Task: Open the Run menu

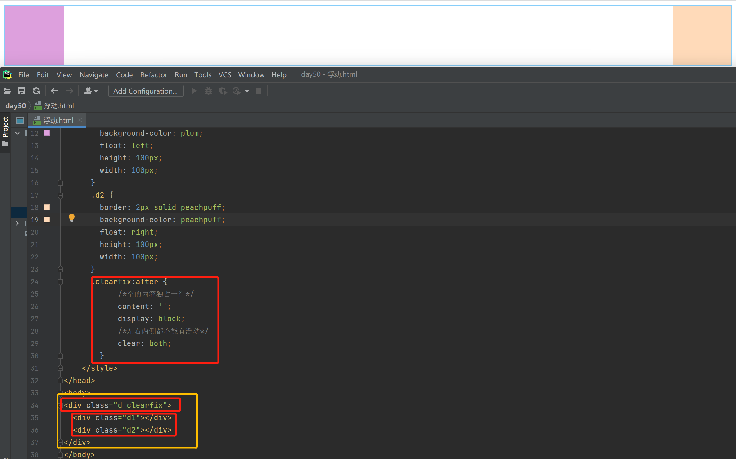Action: click(181, 75)
